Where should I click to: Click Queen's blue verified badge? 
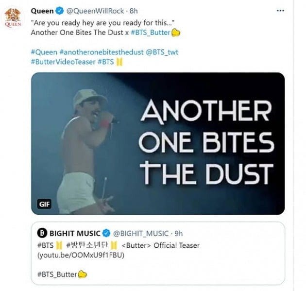click(60, 11)
